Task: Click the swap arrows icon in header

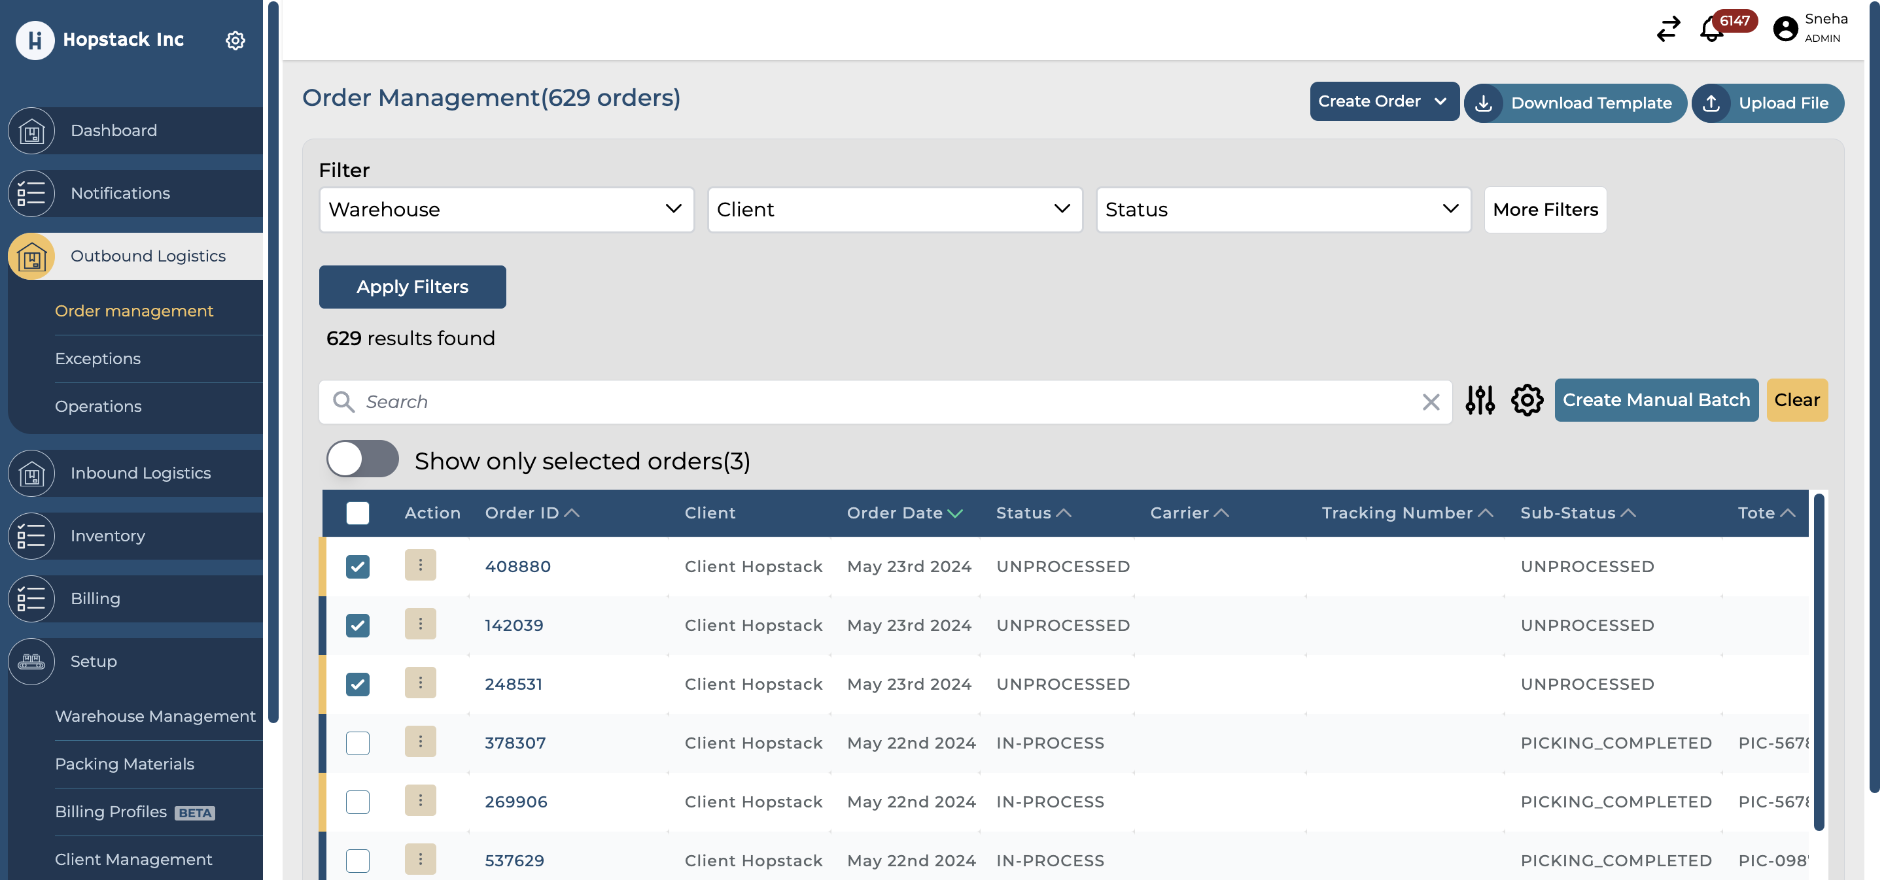Action: (x=1668, y=29)
